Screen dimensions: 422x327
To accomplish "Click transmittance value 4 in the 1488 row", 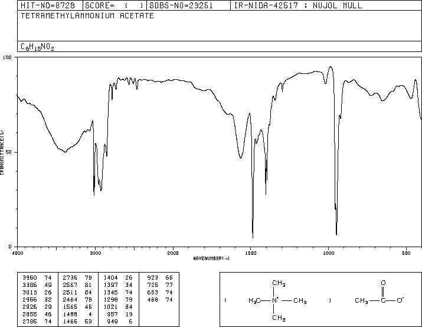I will [x=90, y=315].
